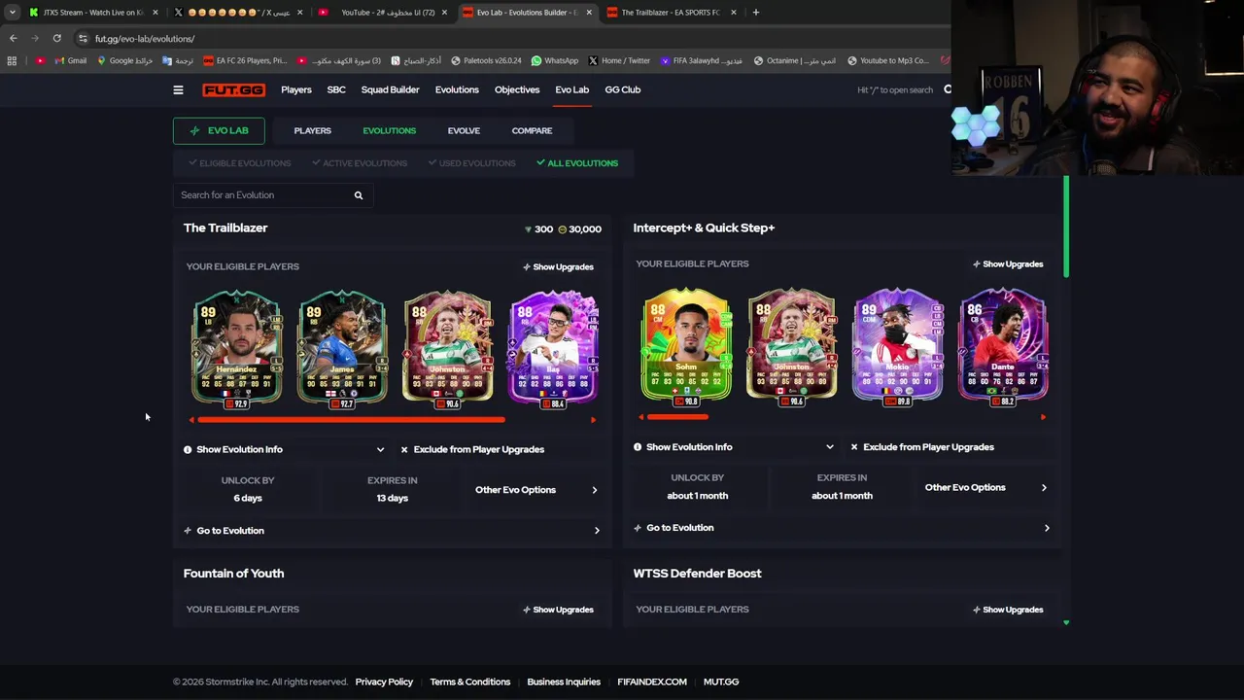Click Intercept+ carousel right arrow
Image resolution: width=1244 pixels, height=700 pixels.
click(1043, 417)
